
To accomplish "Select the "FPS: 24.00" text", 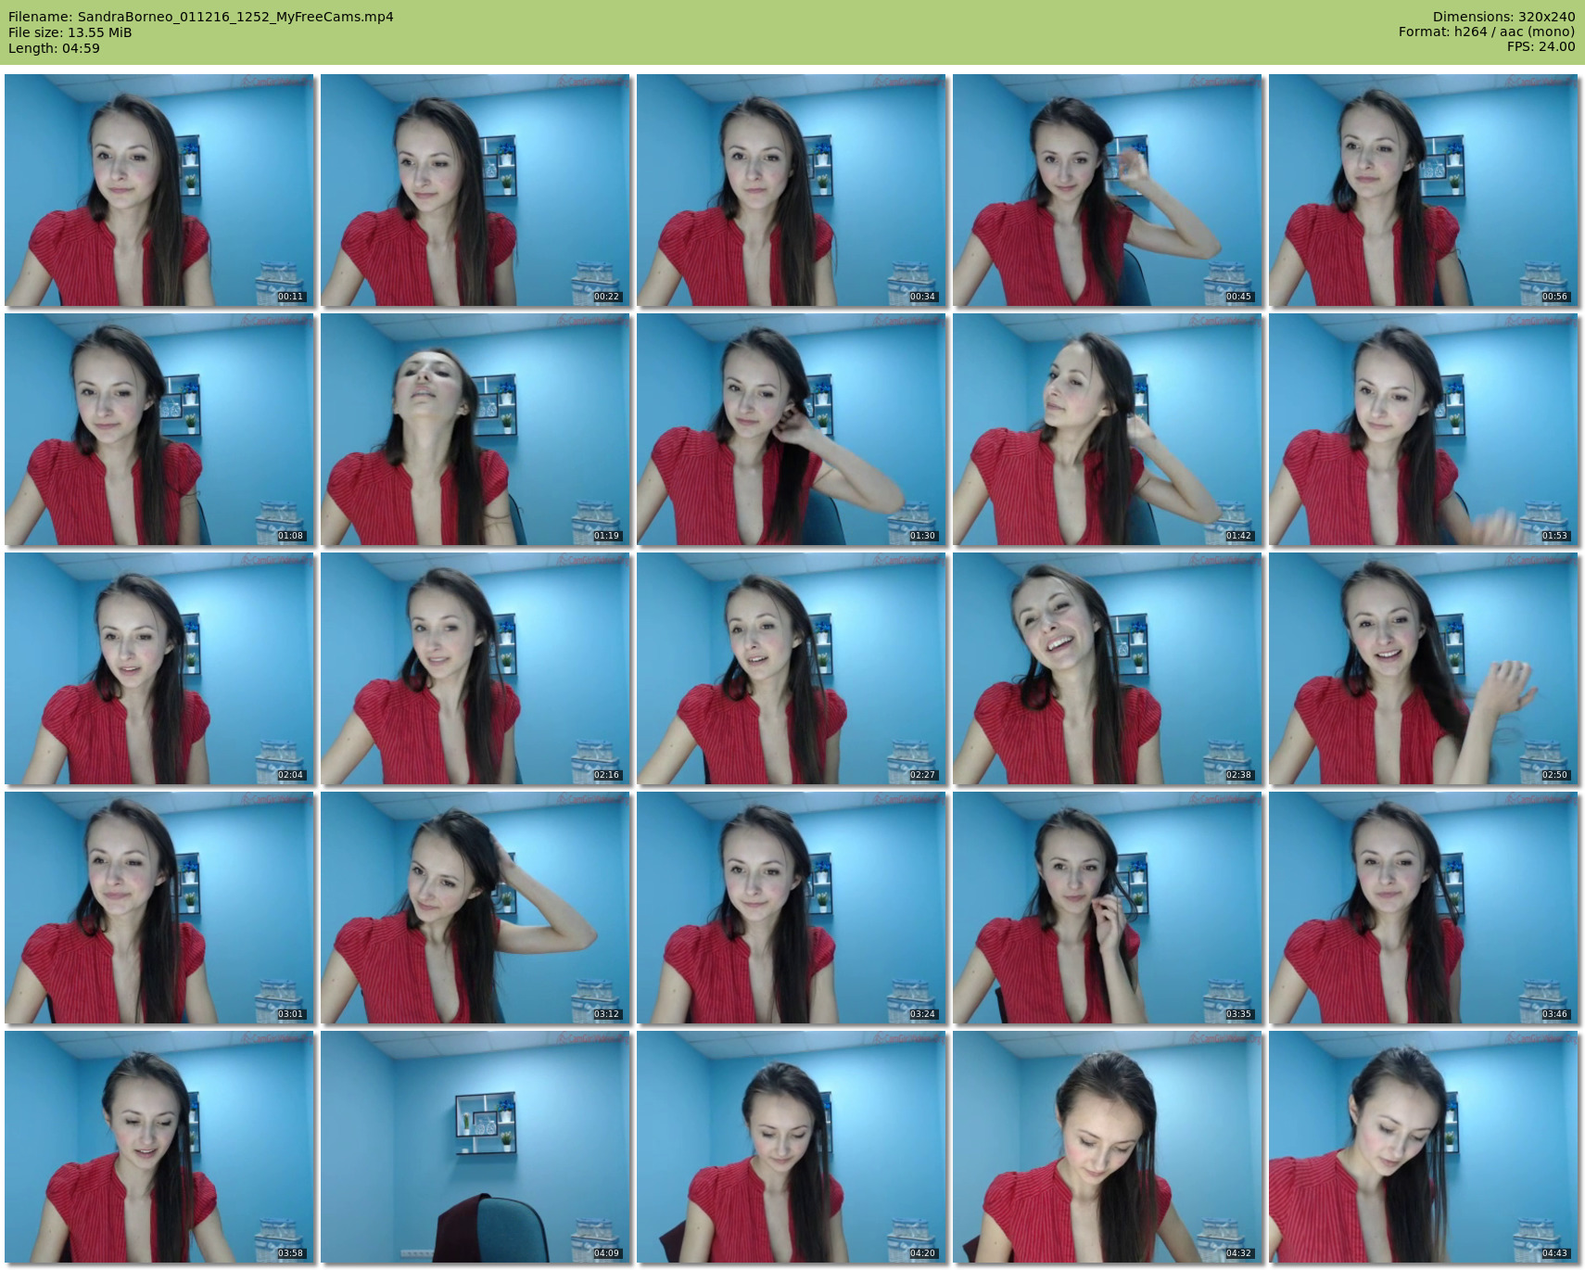I will click(x=1541, y=46).
